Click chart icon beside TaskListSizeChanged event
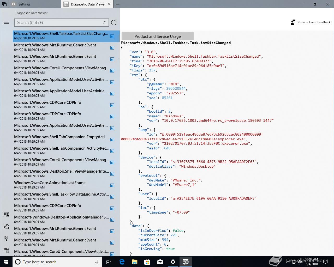Viewport: 334px width, 267px height. 112,36
